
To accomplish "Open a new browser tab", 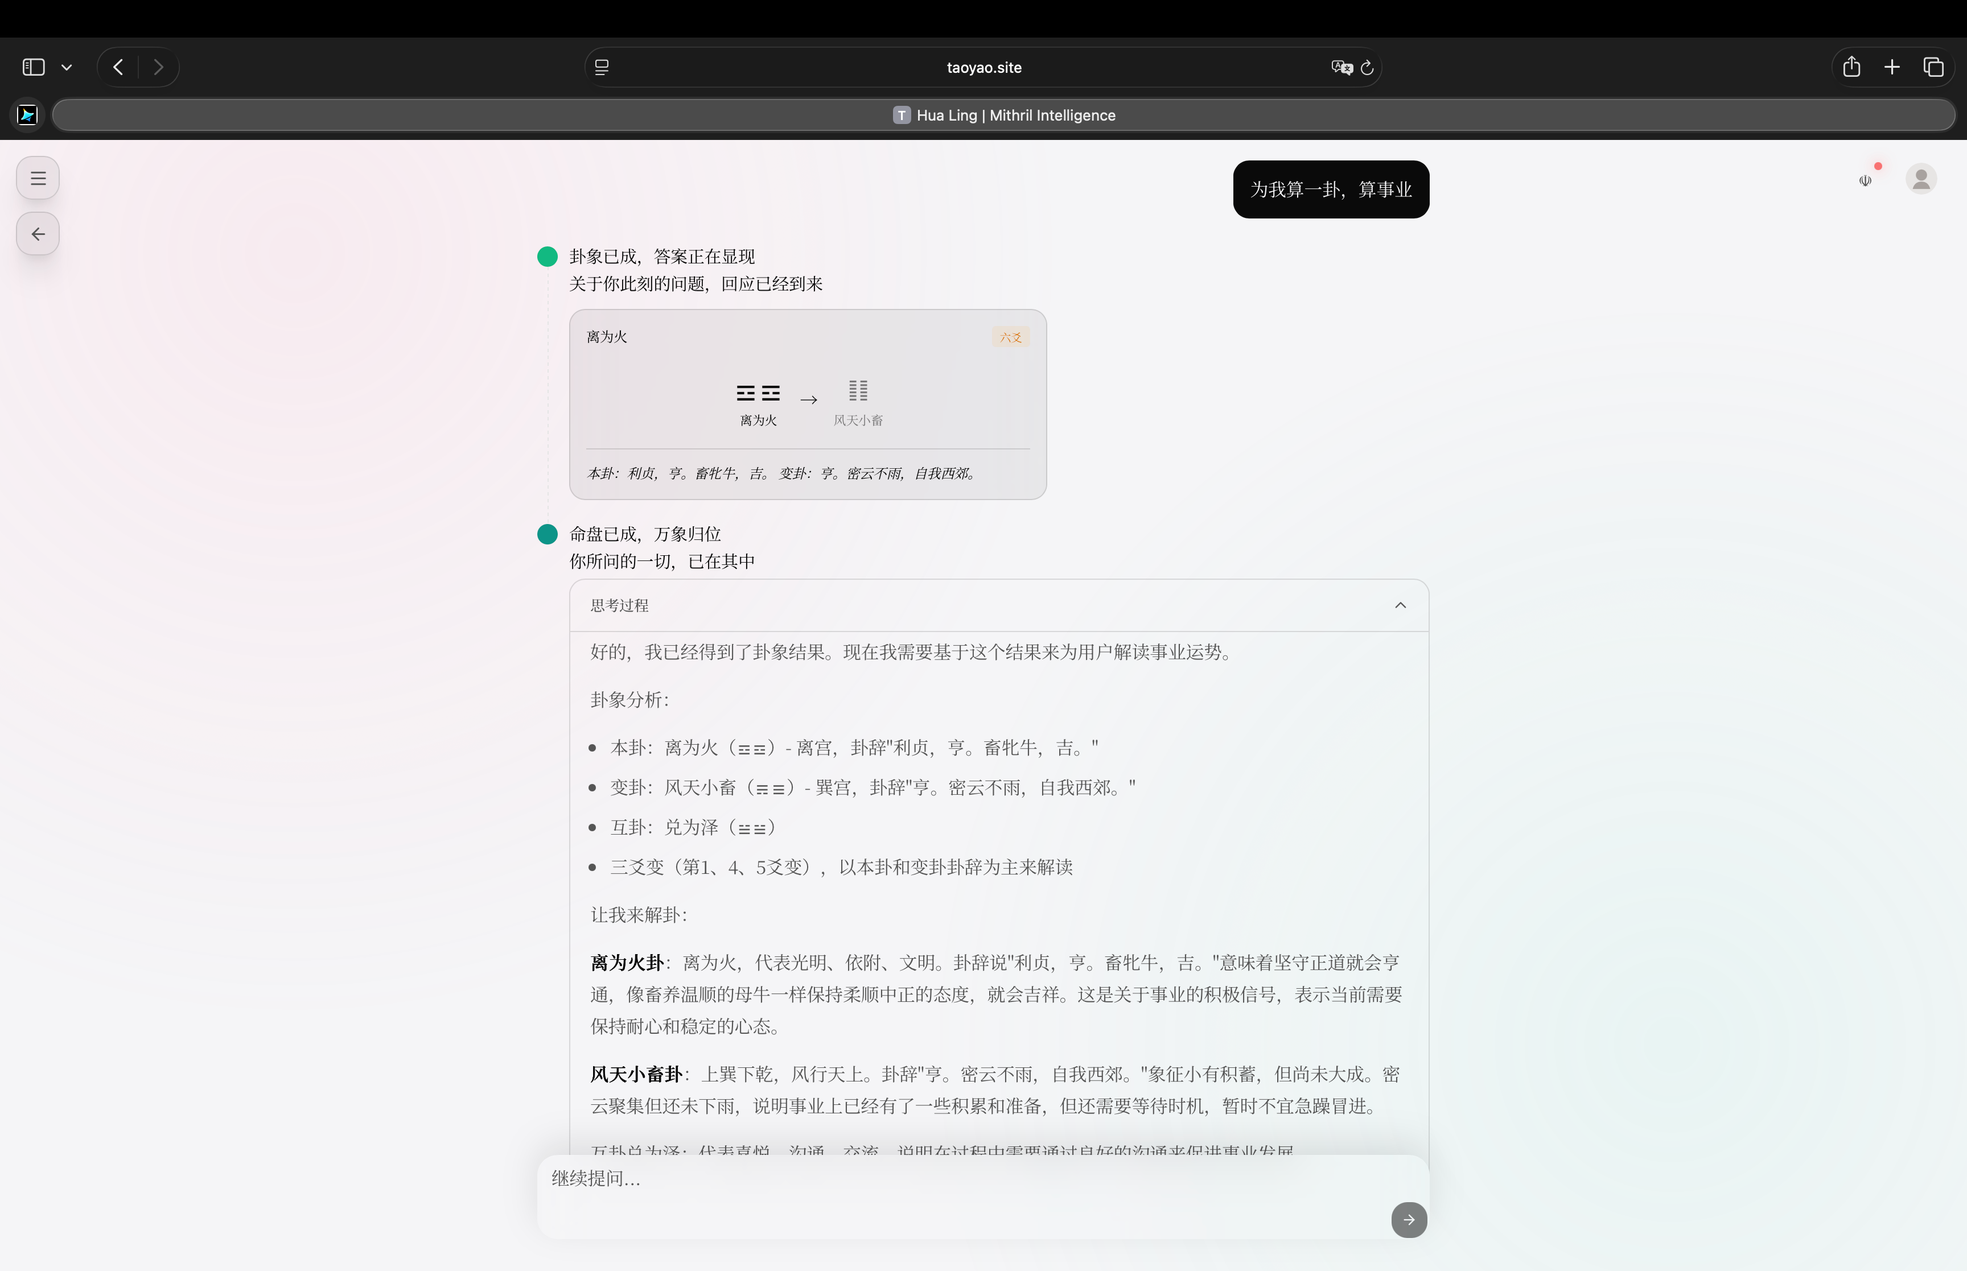I will coord(1892,67).
